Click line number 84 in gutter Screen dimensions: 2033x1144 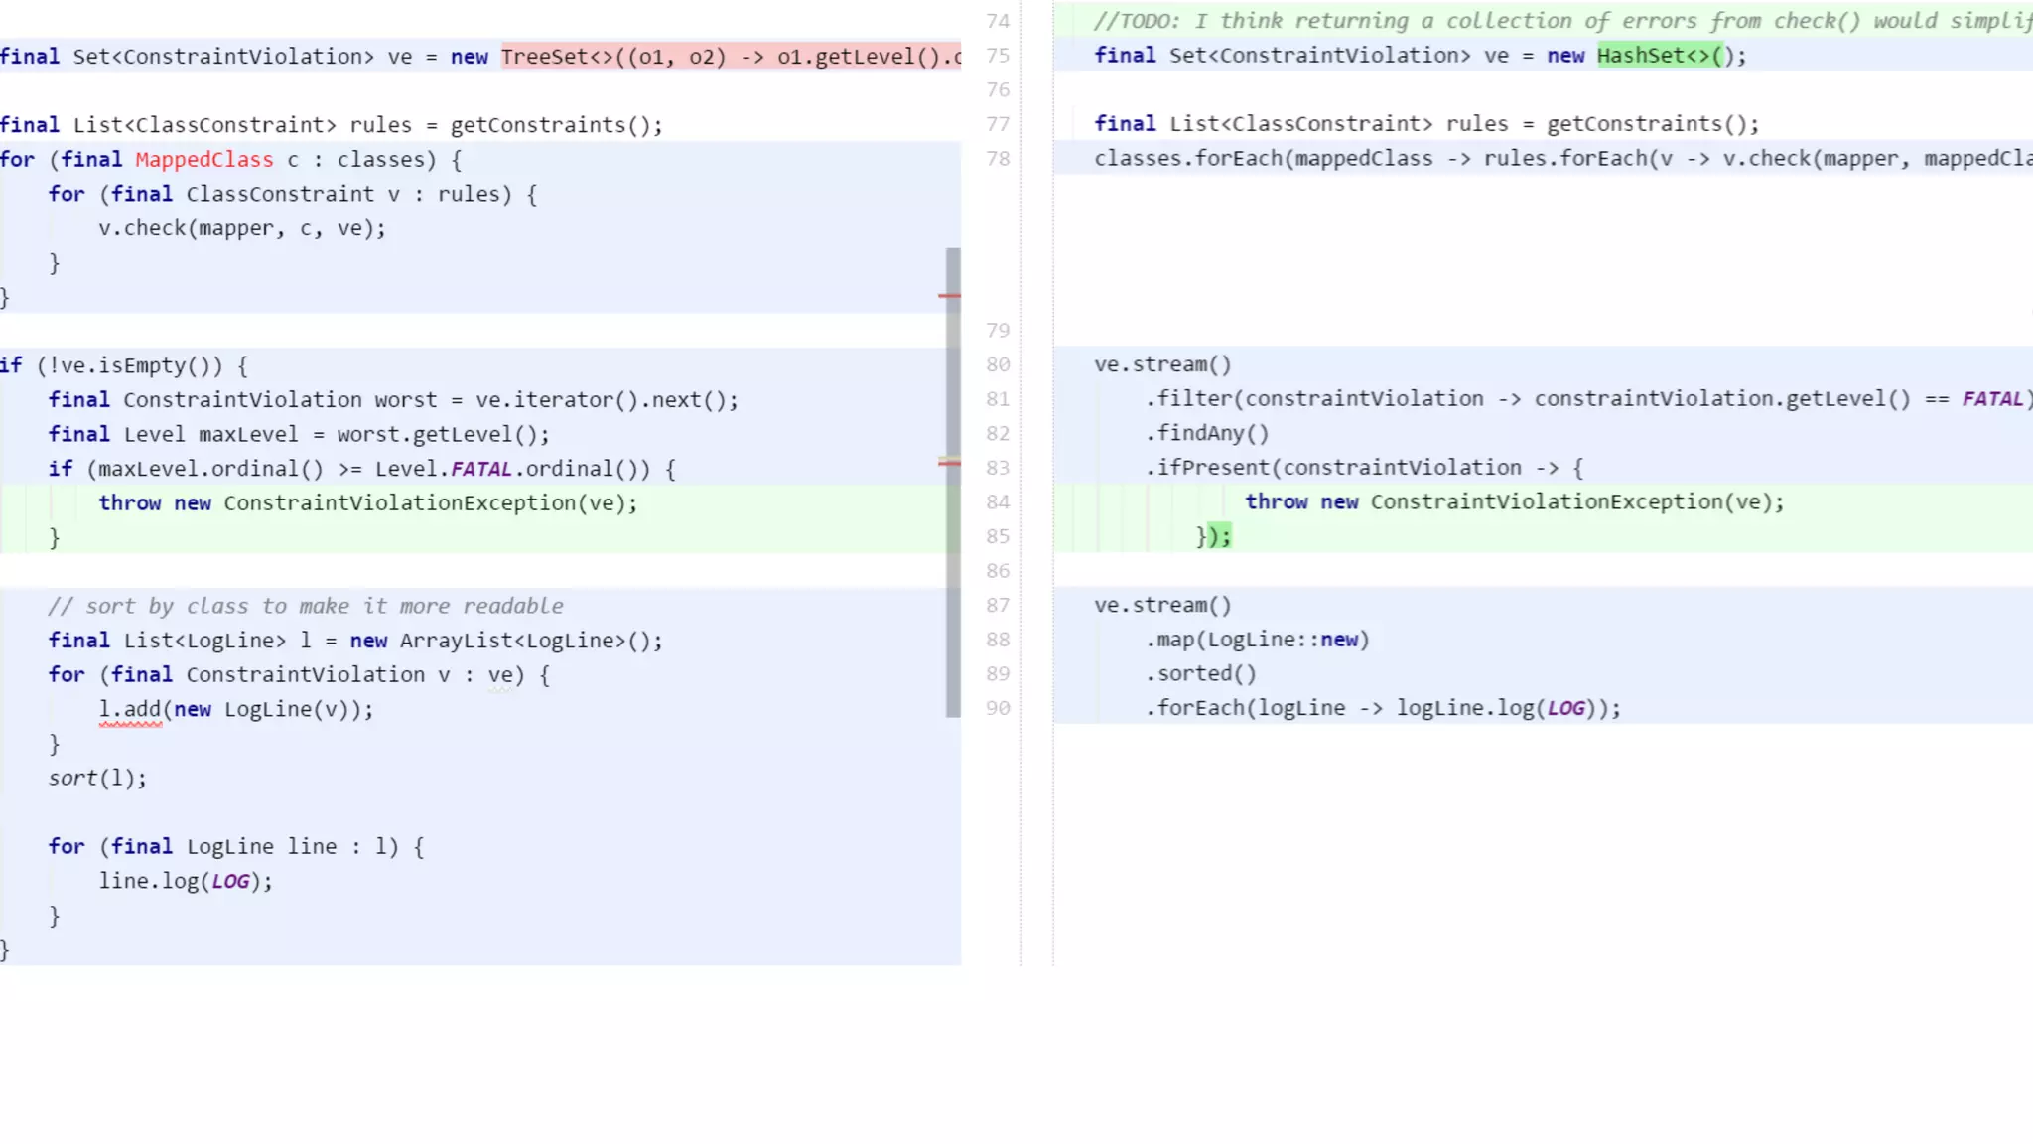[x=998, y=502]
